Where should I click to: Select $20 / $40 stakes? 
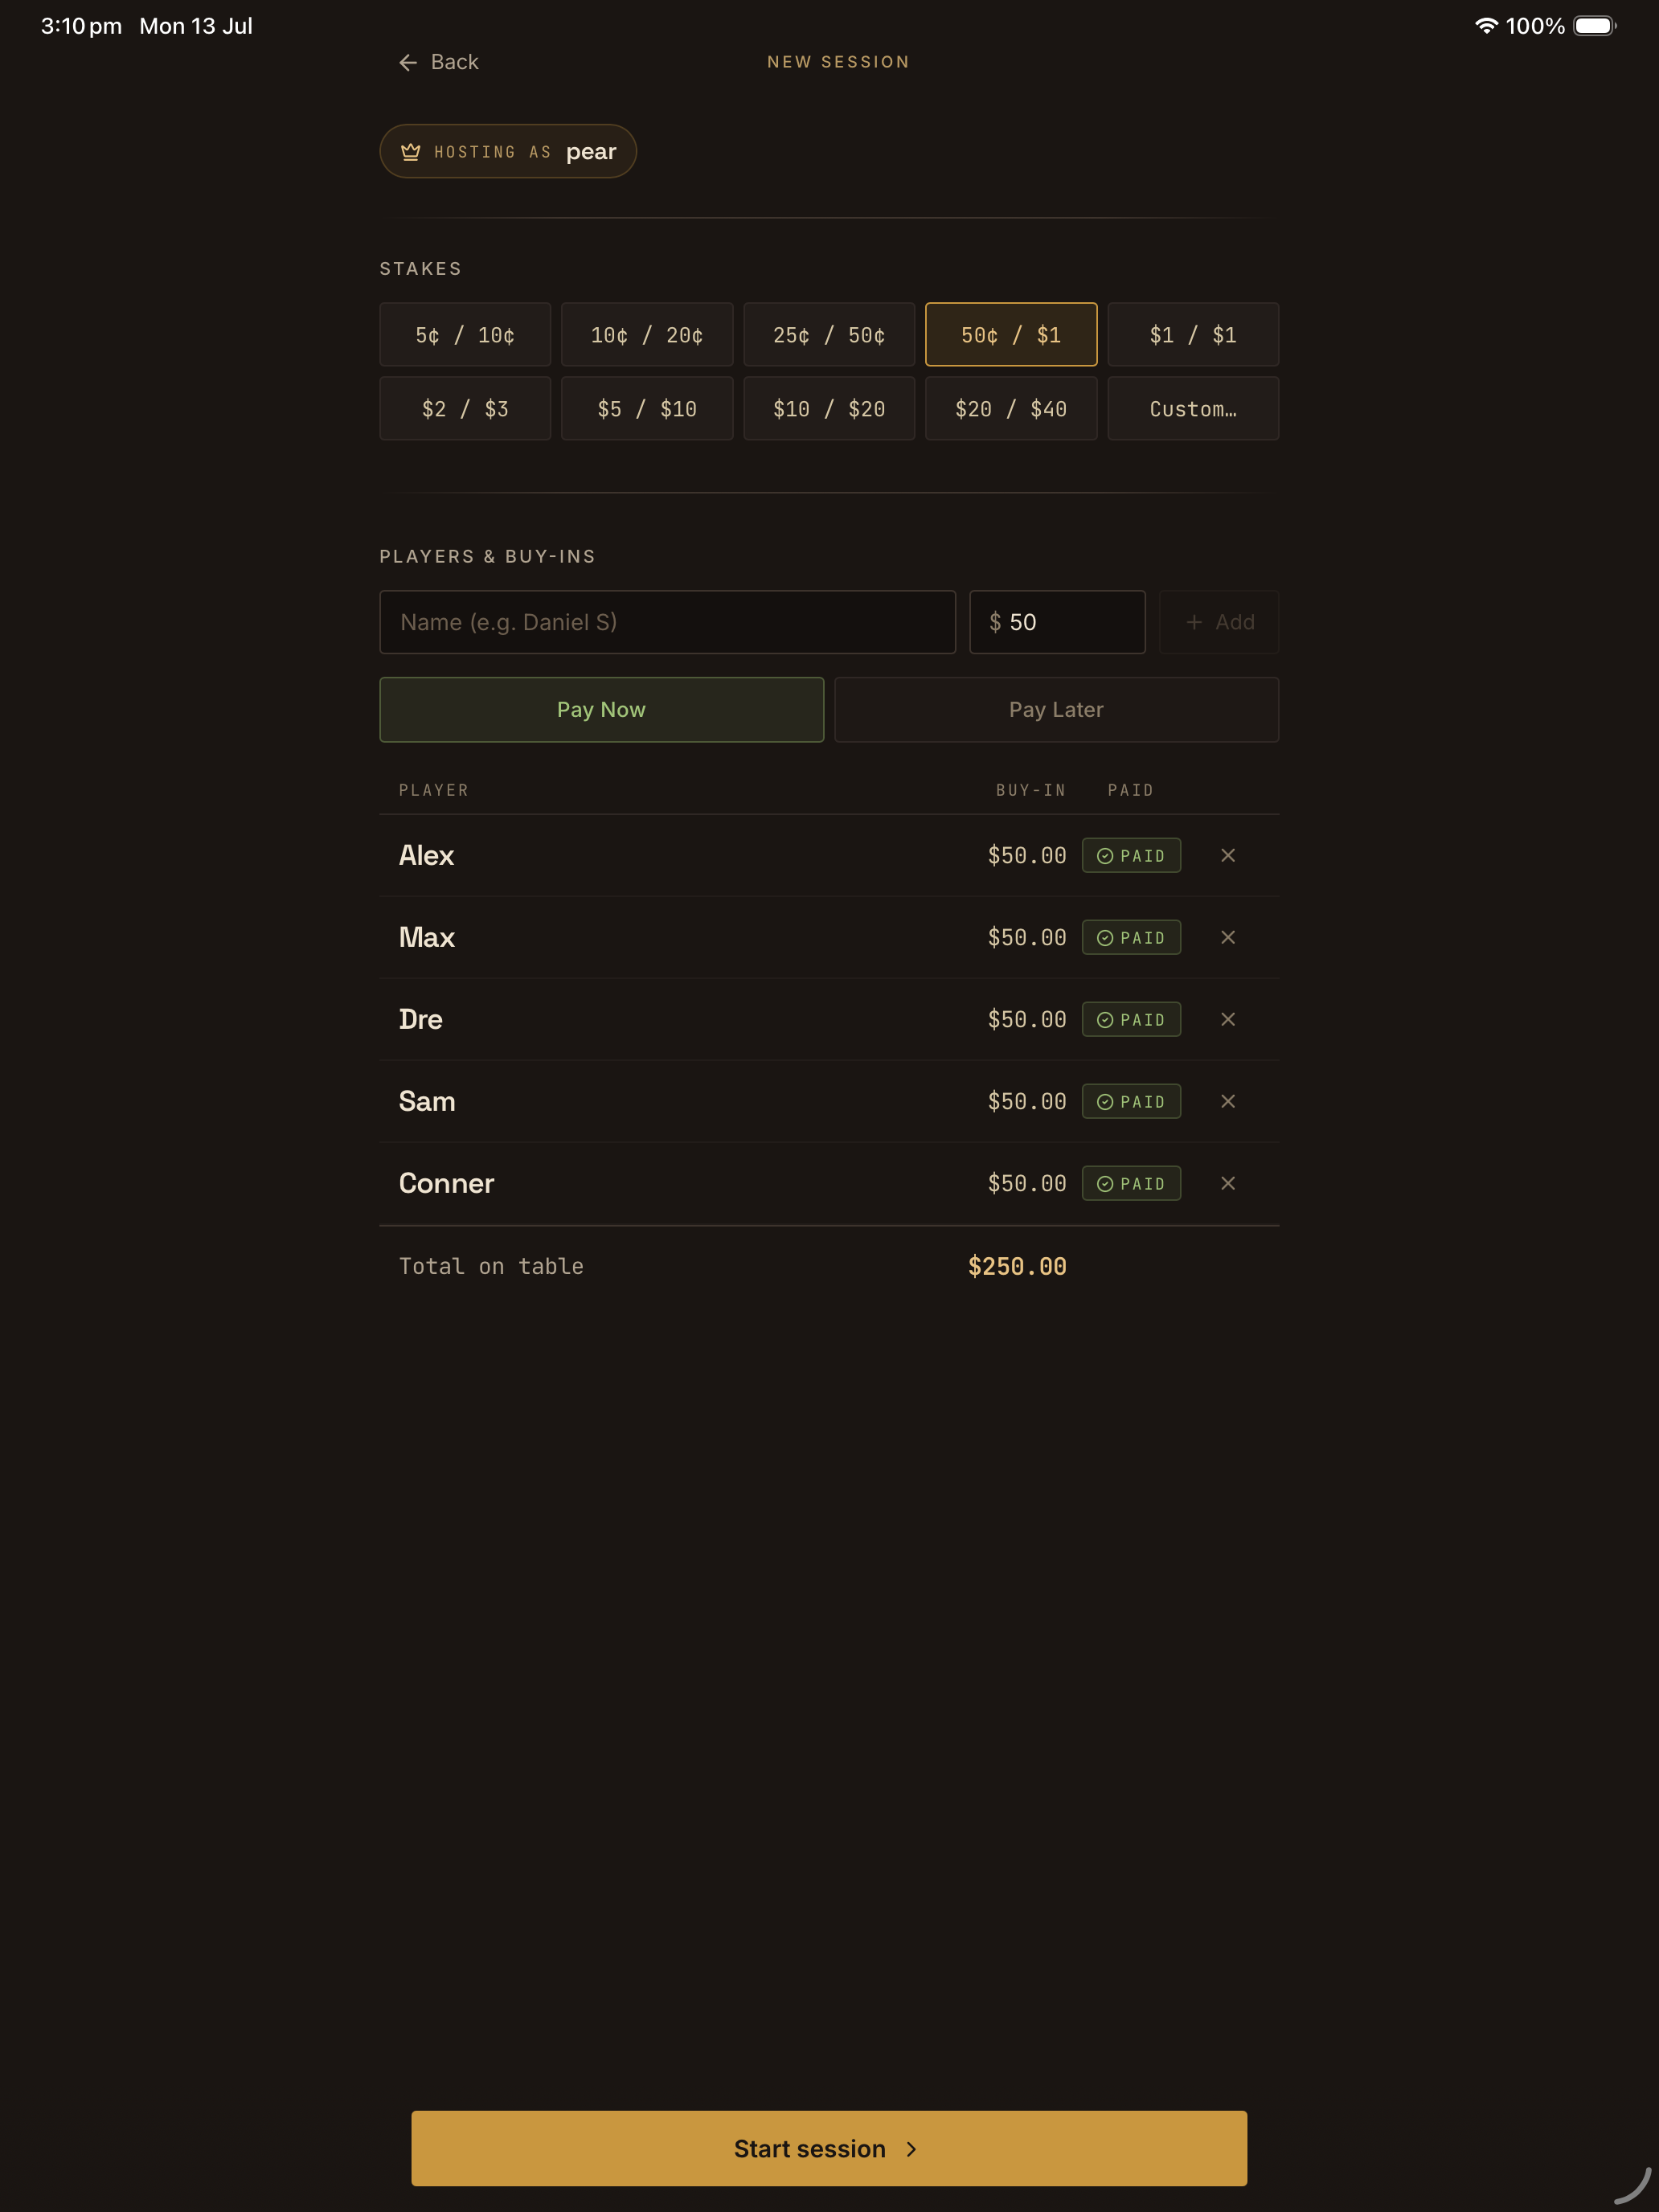[x=1011, y=409]
